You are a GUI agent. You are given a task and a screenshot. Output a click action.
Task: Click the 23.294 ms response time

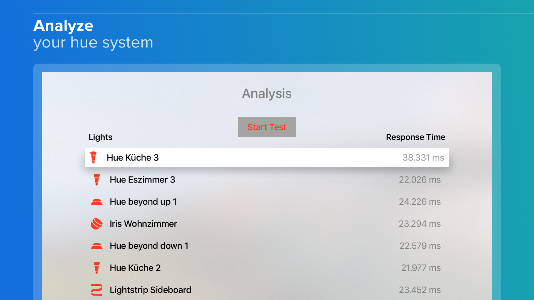coord(420,224)
